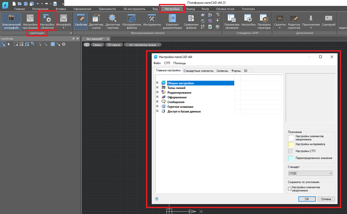This screenshot has width=347, height=214.
Task: Expand the Интерфейс dropdown in ribbon
Action: click(64, 22)
